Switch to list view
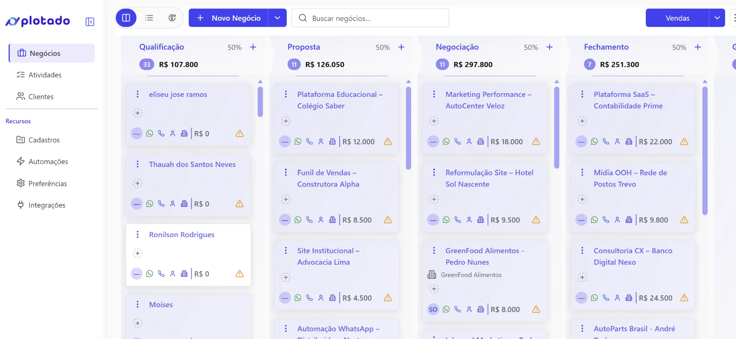Viewport: 736px width, 339px height. click(149, 18)
